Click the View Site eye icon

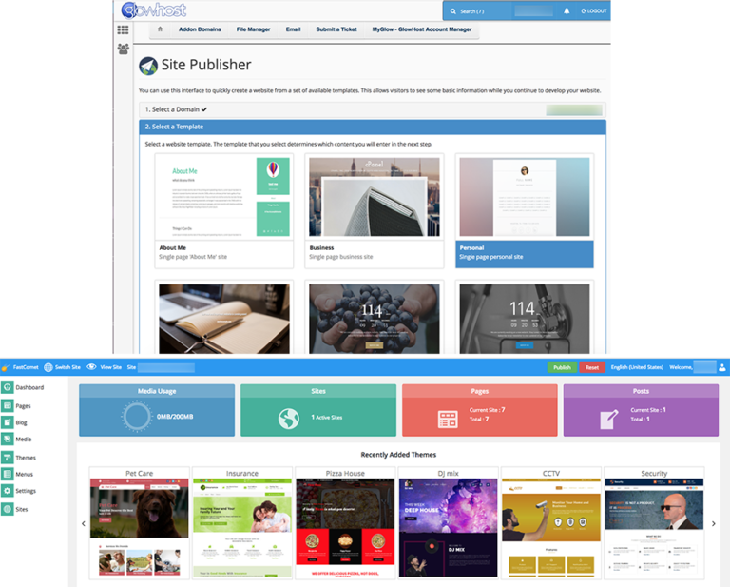tap(91, 367)
